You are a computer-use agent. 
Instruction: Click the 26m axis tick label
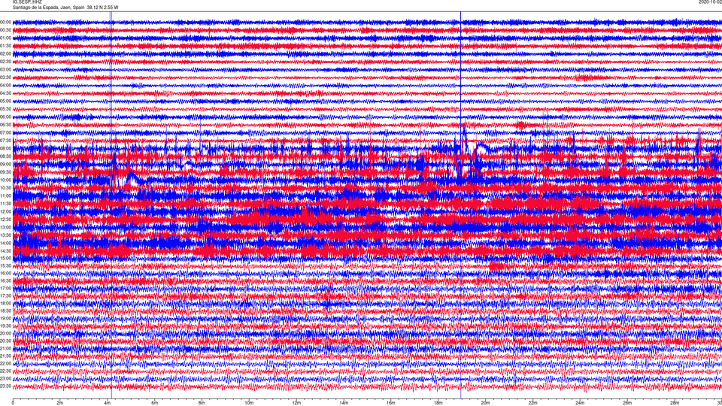coord(627,403)
